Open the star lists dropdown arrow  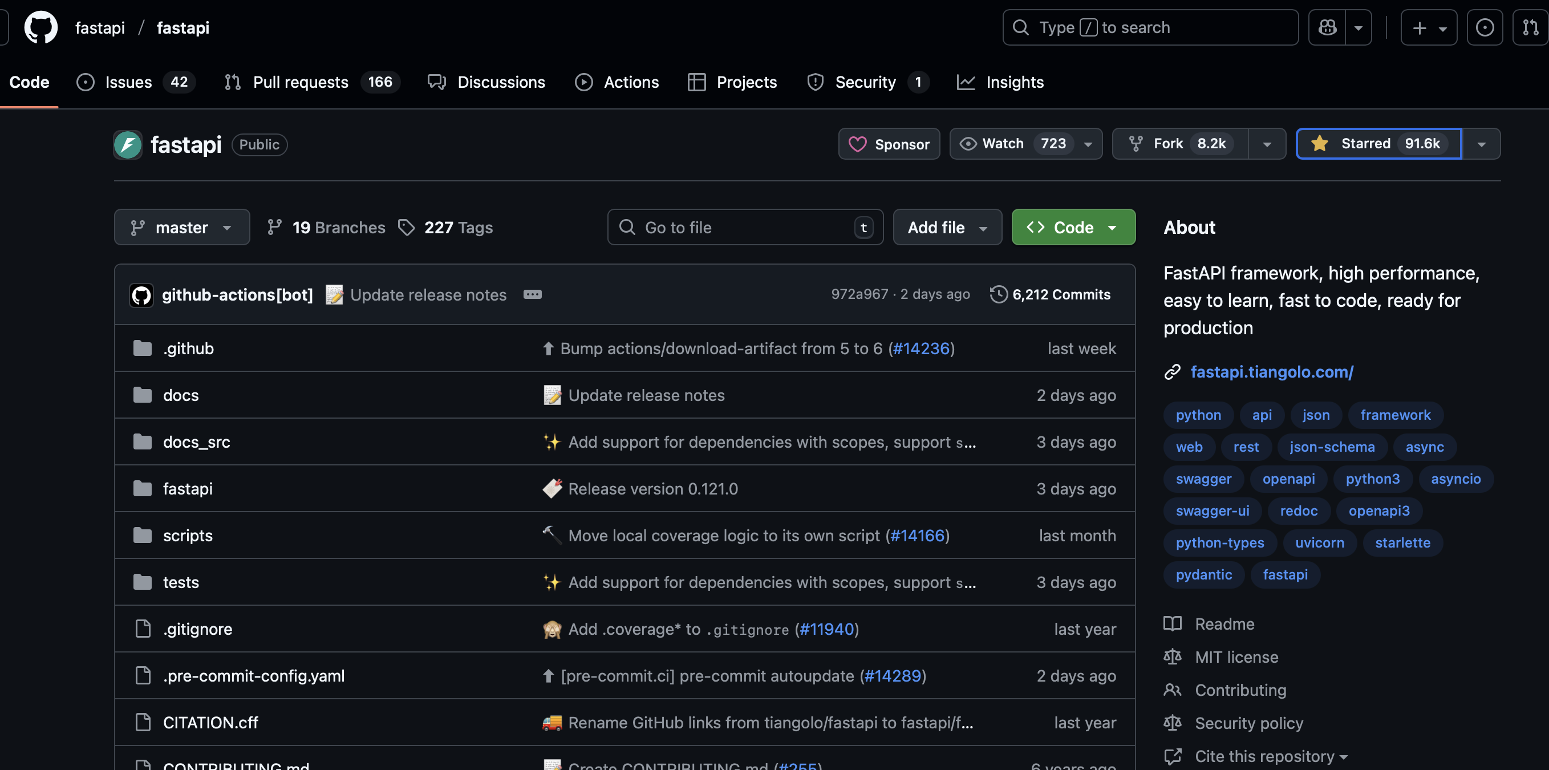[1481, 144]
